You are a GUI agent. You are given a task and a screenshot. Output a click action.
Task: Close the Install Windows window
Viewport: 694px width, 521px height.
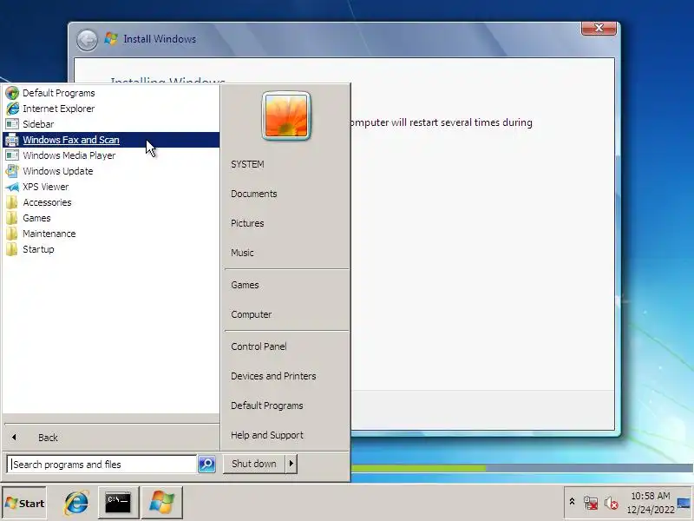599,28
